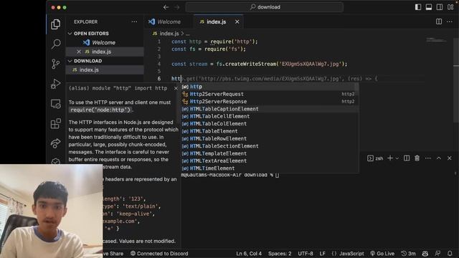This screenshot has width=459, height=258.
Task: Open Ln 6, Col 4 go-to-line
Action: [x=249, y=254]
